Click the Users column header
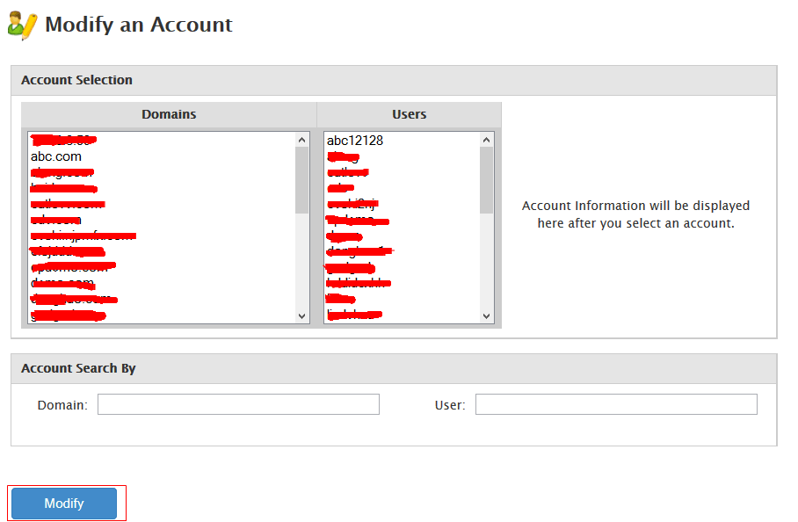 coord(409,114)
